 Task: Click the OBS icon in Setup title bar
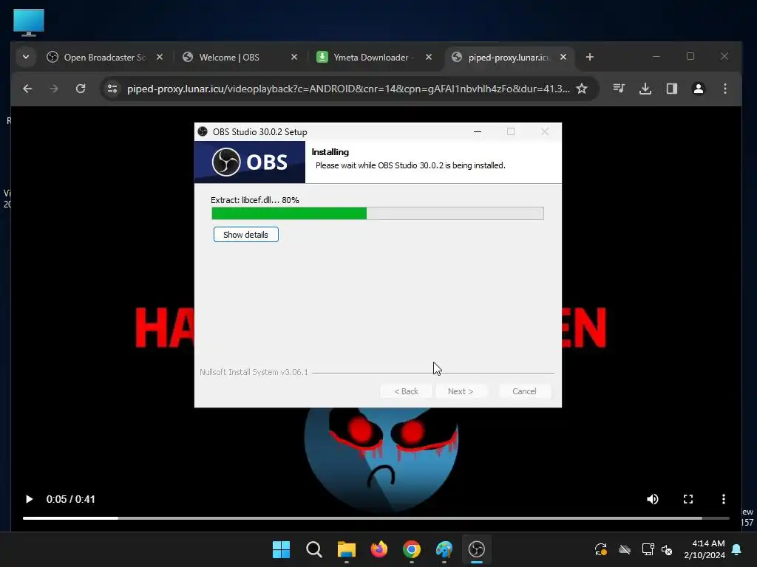click(203, 131)
